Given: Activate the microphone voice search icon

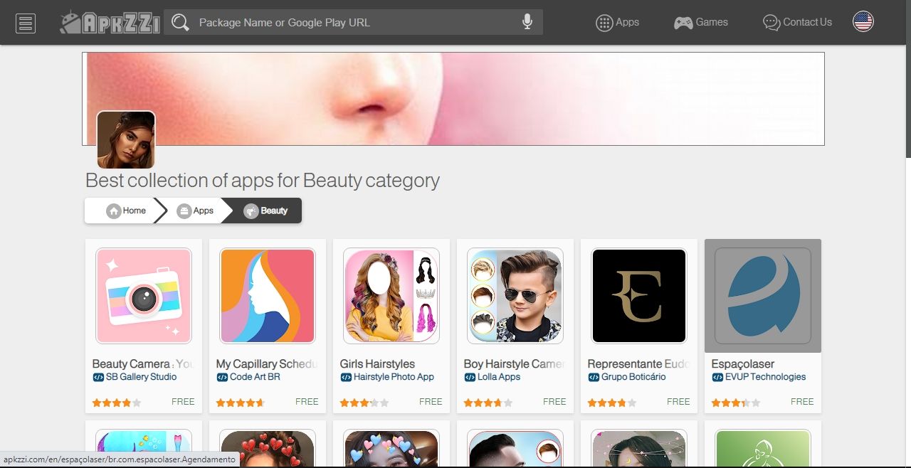Looking at the screenshot, I should [x=527, y=22].
